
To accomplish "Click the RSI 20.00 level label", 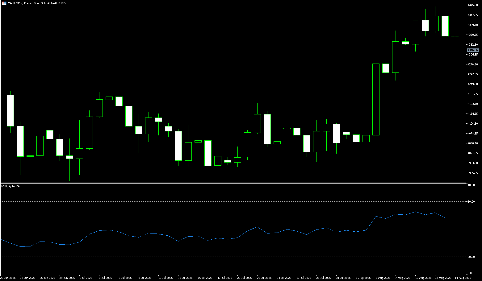I will pyautogui.click(x=471, y=257).
